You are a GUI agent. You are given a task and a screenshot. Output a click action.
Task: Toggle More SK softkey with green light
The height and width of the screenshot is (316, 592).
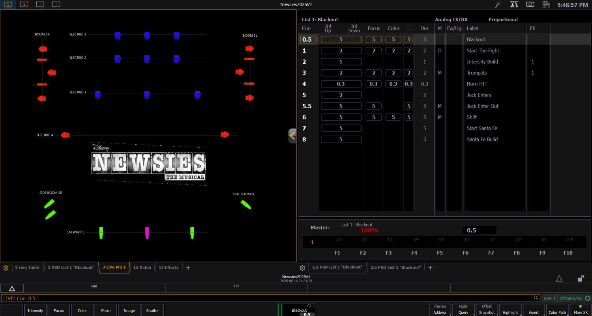pos(581,310)
